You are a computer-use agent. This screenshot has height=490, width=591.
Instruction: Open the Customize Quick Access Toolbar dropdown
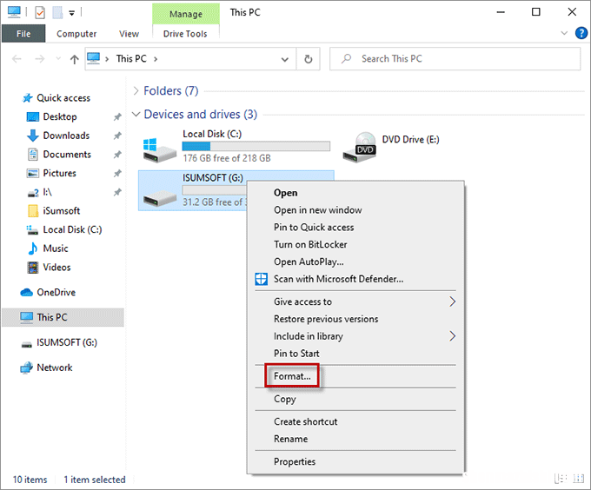pyautogui.click(x=71, y=13)
